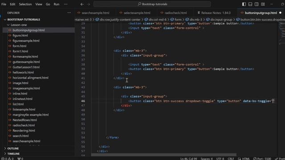Open inlinetext.html in explorer

click(x=22, y=99)
